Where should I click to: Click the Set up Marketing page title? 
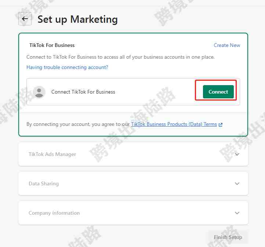point(77,19)
